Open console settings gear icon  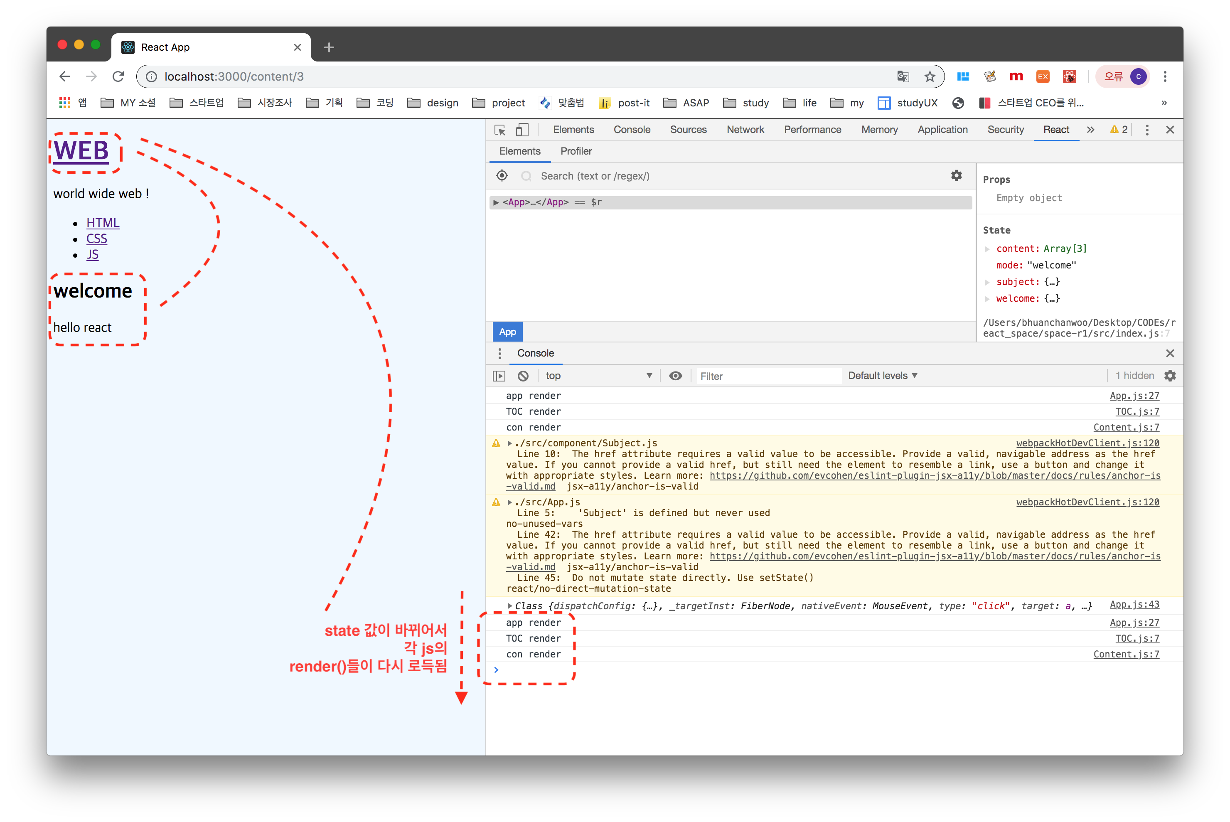pyautogui.click(x=1170, y=375)
